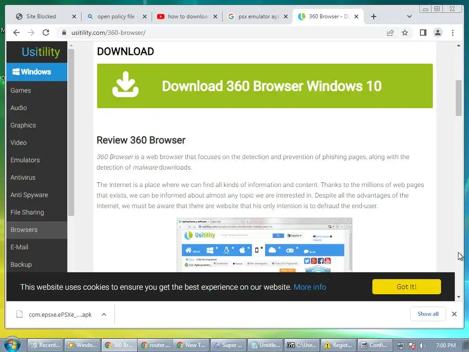Open the Browsers category
469x352 pixels.
[37, 230]
